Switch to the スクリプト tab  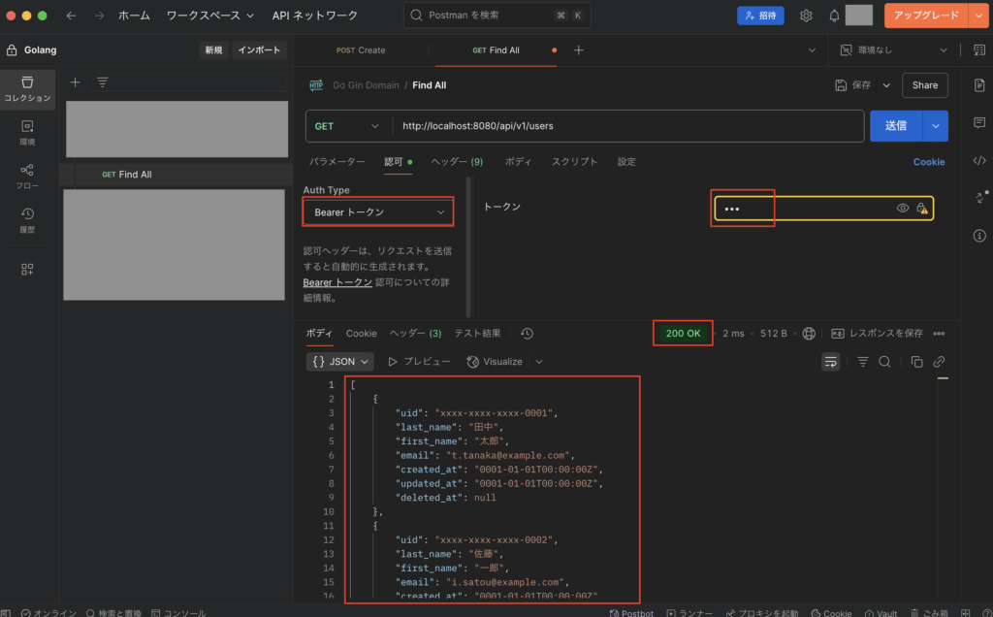click(x=574, y=162)
